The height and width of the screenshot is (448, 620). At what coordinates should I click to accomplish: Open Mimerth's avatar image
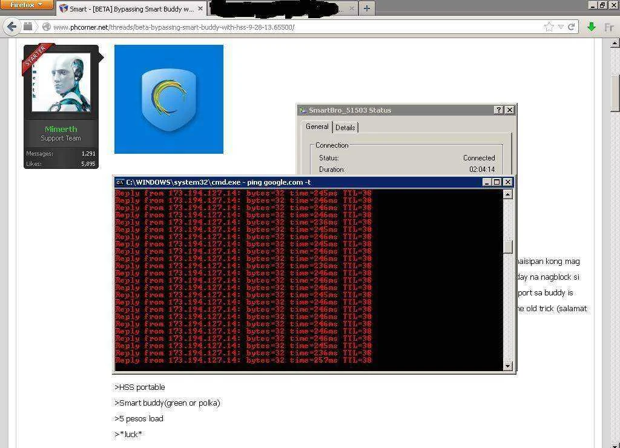point(61,82)
